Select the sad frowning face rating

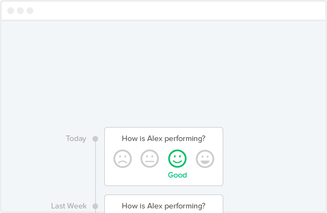click(x=122, y=158)
